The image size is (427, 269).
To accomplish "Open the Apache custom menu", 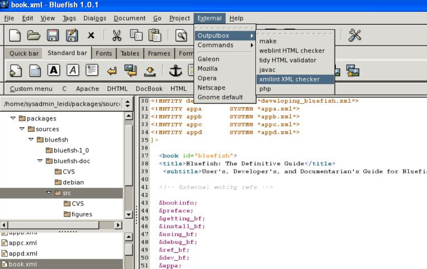I will 87,89.
